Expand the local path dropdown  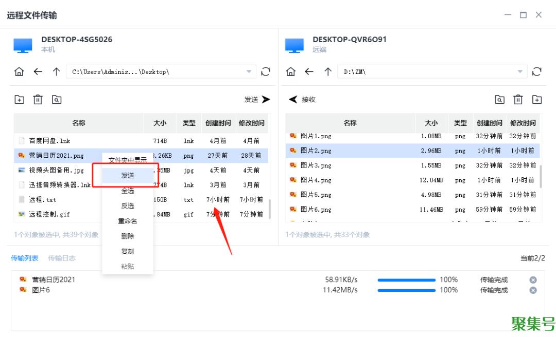tap(249, 72)
